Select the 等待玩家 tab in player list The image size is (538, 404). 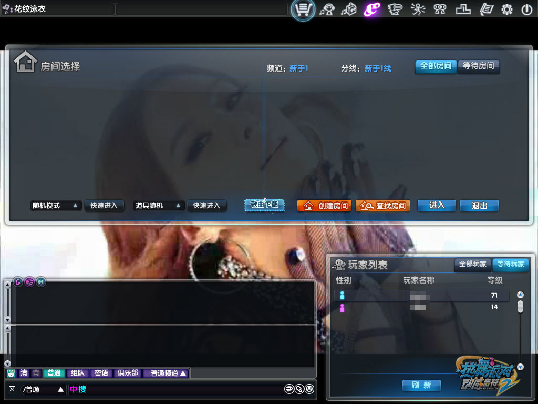pyautogui.click(x=510, y=264)
